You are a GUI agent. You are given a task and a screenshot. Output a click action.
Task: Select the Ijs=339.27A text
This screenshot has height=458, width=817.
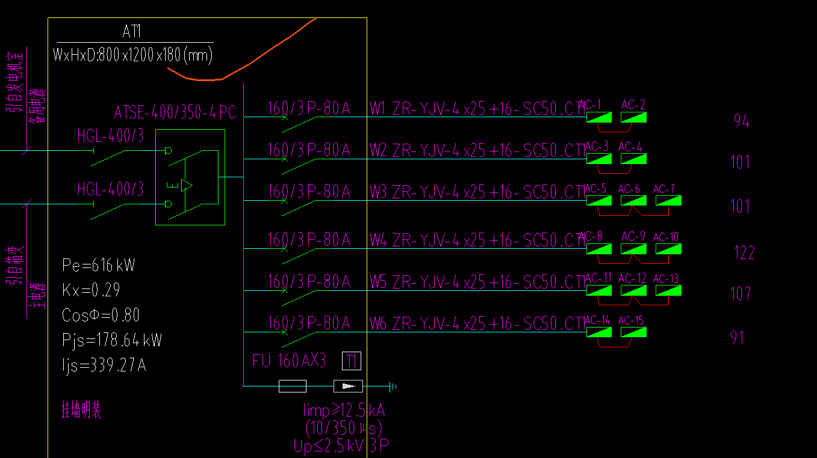tap(104, 365)
